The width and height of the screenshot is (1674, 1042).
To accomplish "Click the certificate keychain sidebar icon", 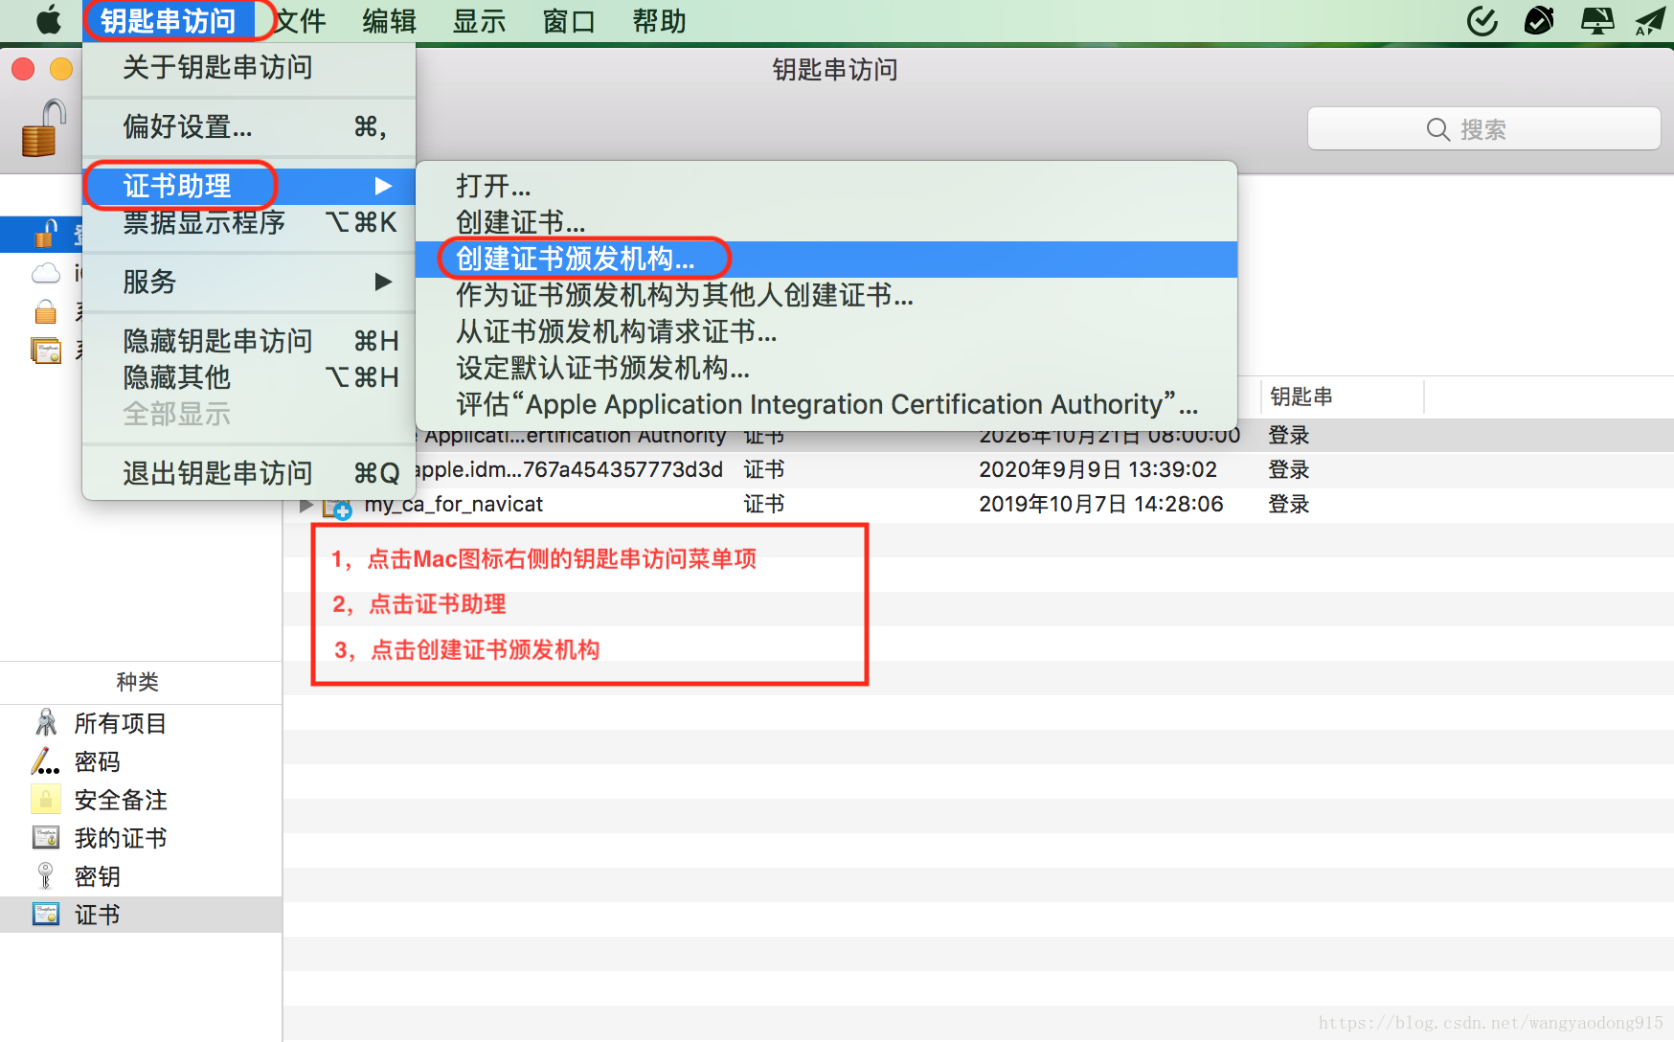I will tap(46, 351).
